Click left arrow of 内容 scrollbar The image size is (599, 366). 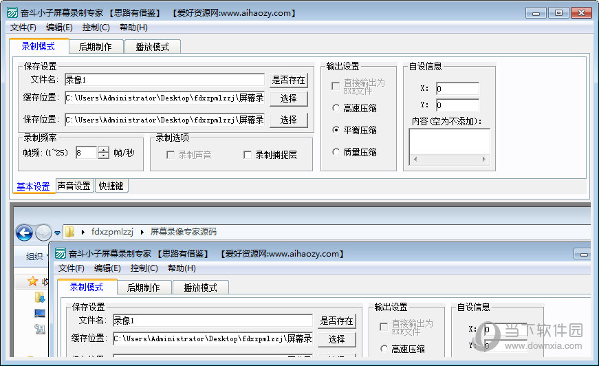(x=415, y=160)
